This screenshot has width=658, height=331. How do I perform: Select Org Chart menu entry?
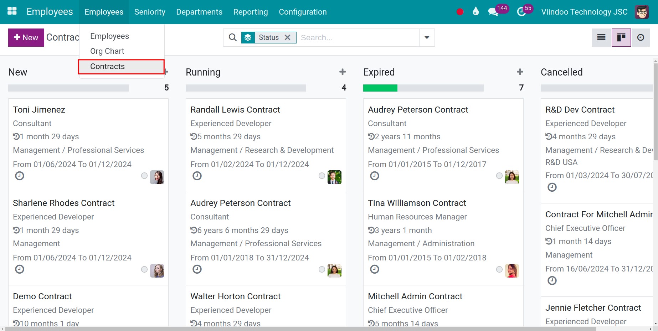(x=122, y=51)
